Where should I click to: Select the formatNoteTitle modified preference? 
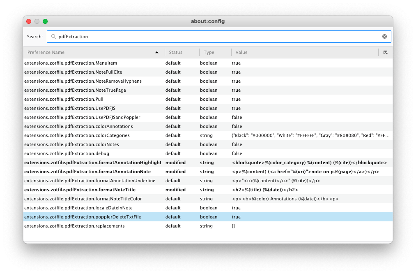[x=80, y=190]
